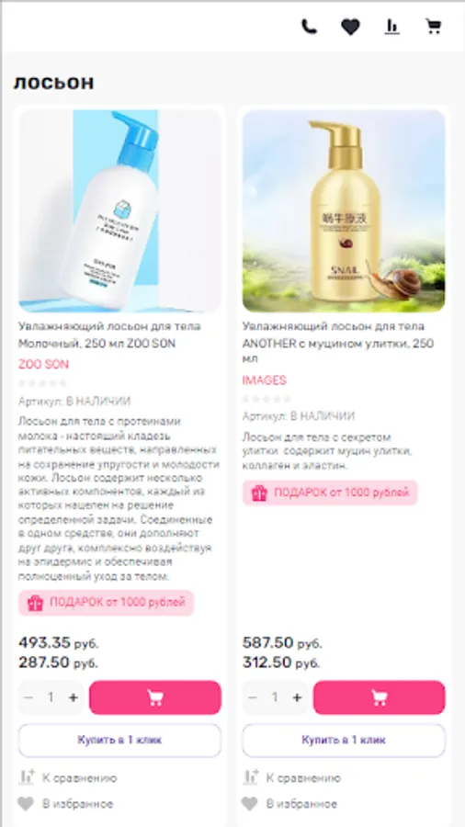465x827 pixels.
Task: Decrease quantity of ZOO SON lotion
Action: 29,697
